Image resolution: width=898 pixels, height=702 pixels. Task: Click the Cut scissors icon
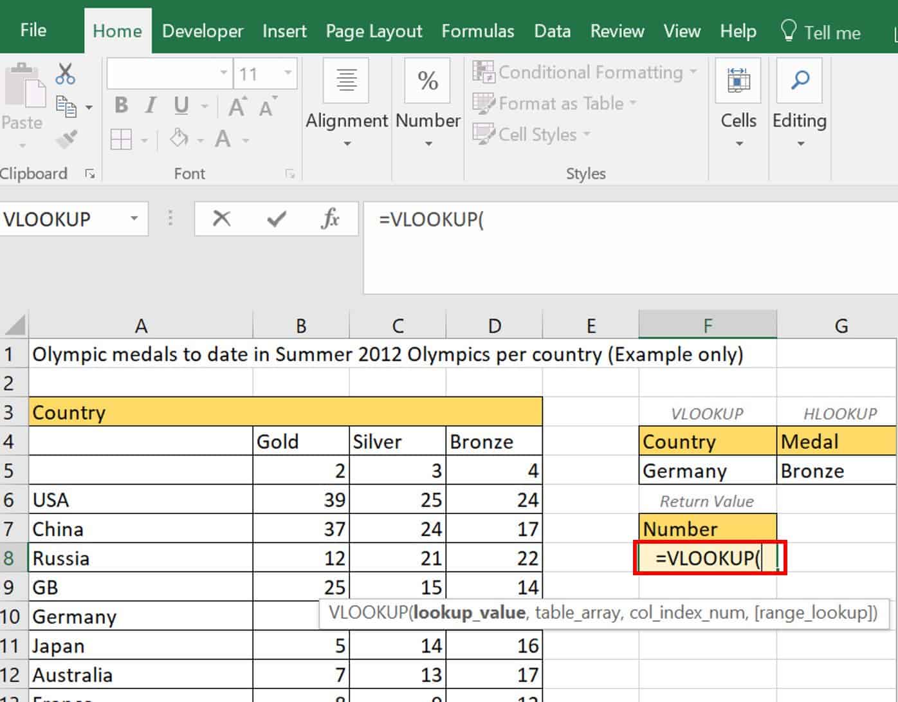tap(65, 74)
